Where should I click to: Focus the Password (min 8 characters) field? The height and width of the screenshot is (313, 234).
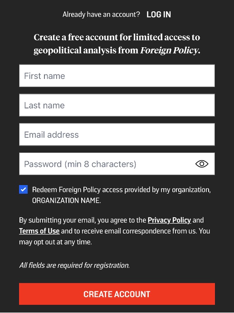[117, 164]
